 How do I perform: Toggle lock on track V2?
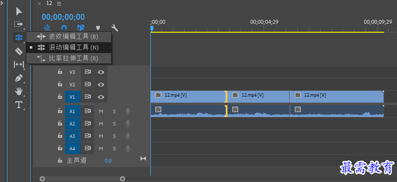[60, 84]
